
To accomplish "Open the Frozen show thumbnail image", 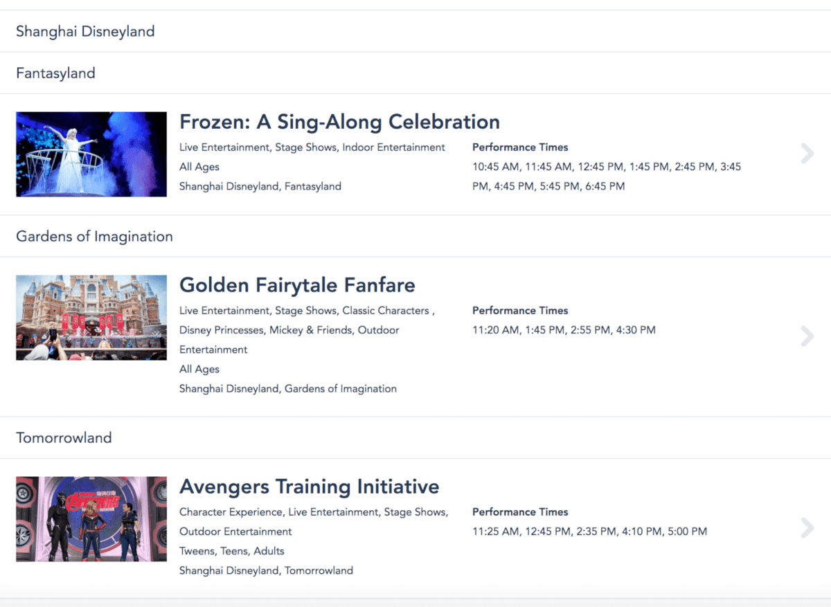I will (91, 154).
